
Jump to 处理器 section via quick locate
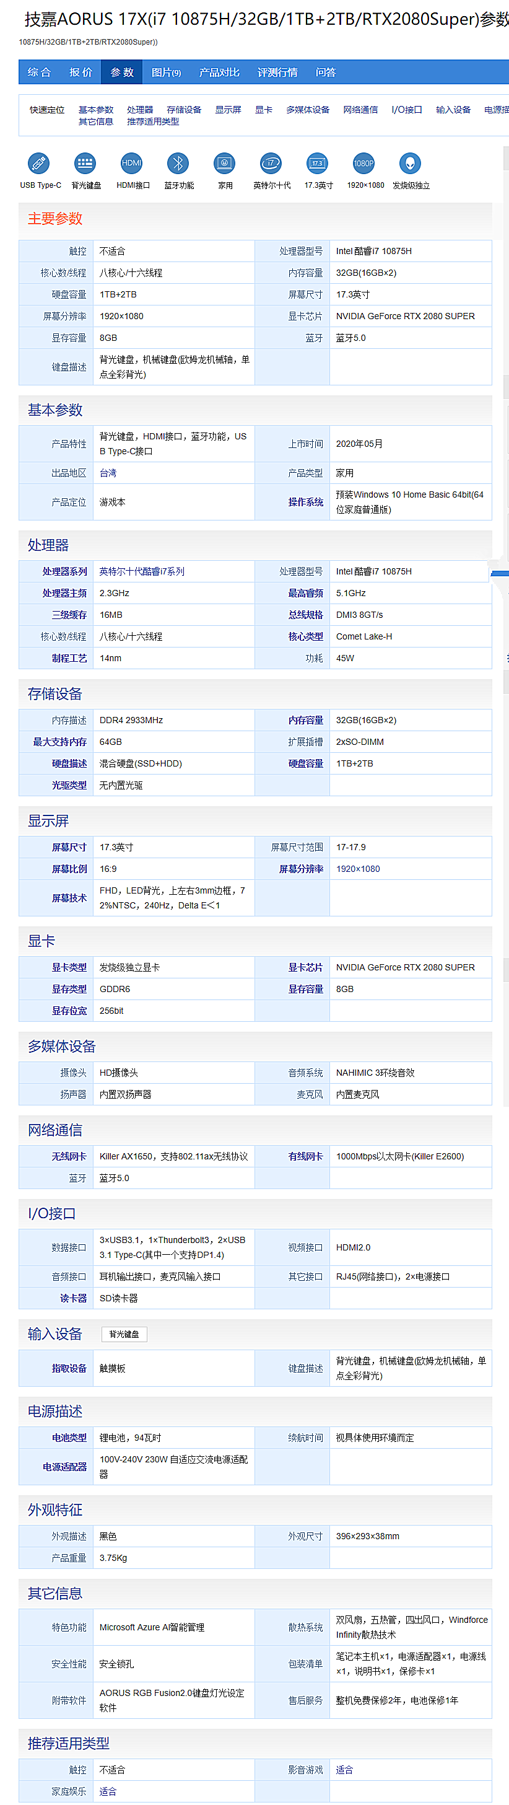pos(140,110)
